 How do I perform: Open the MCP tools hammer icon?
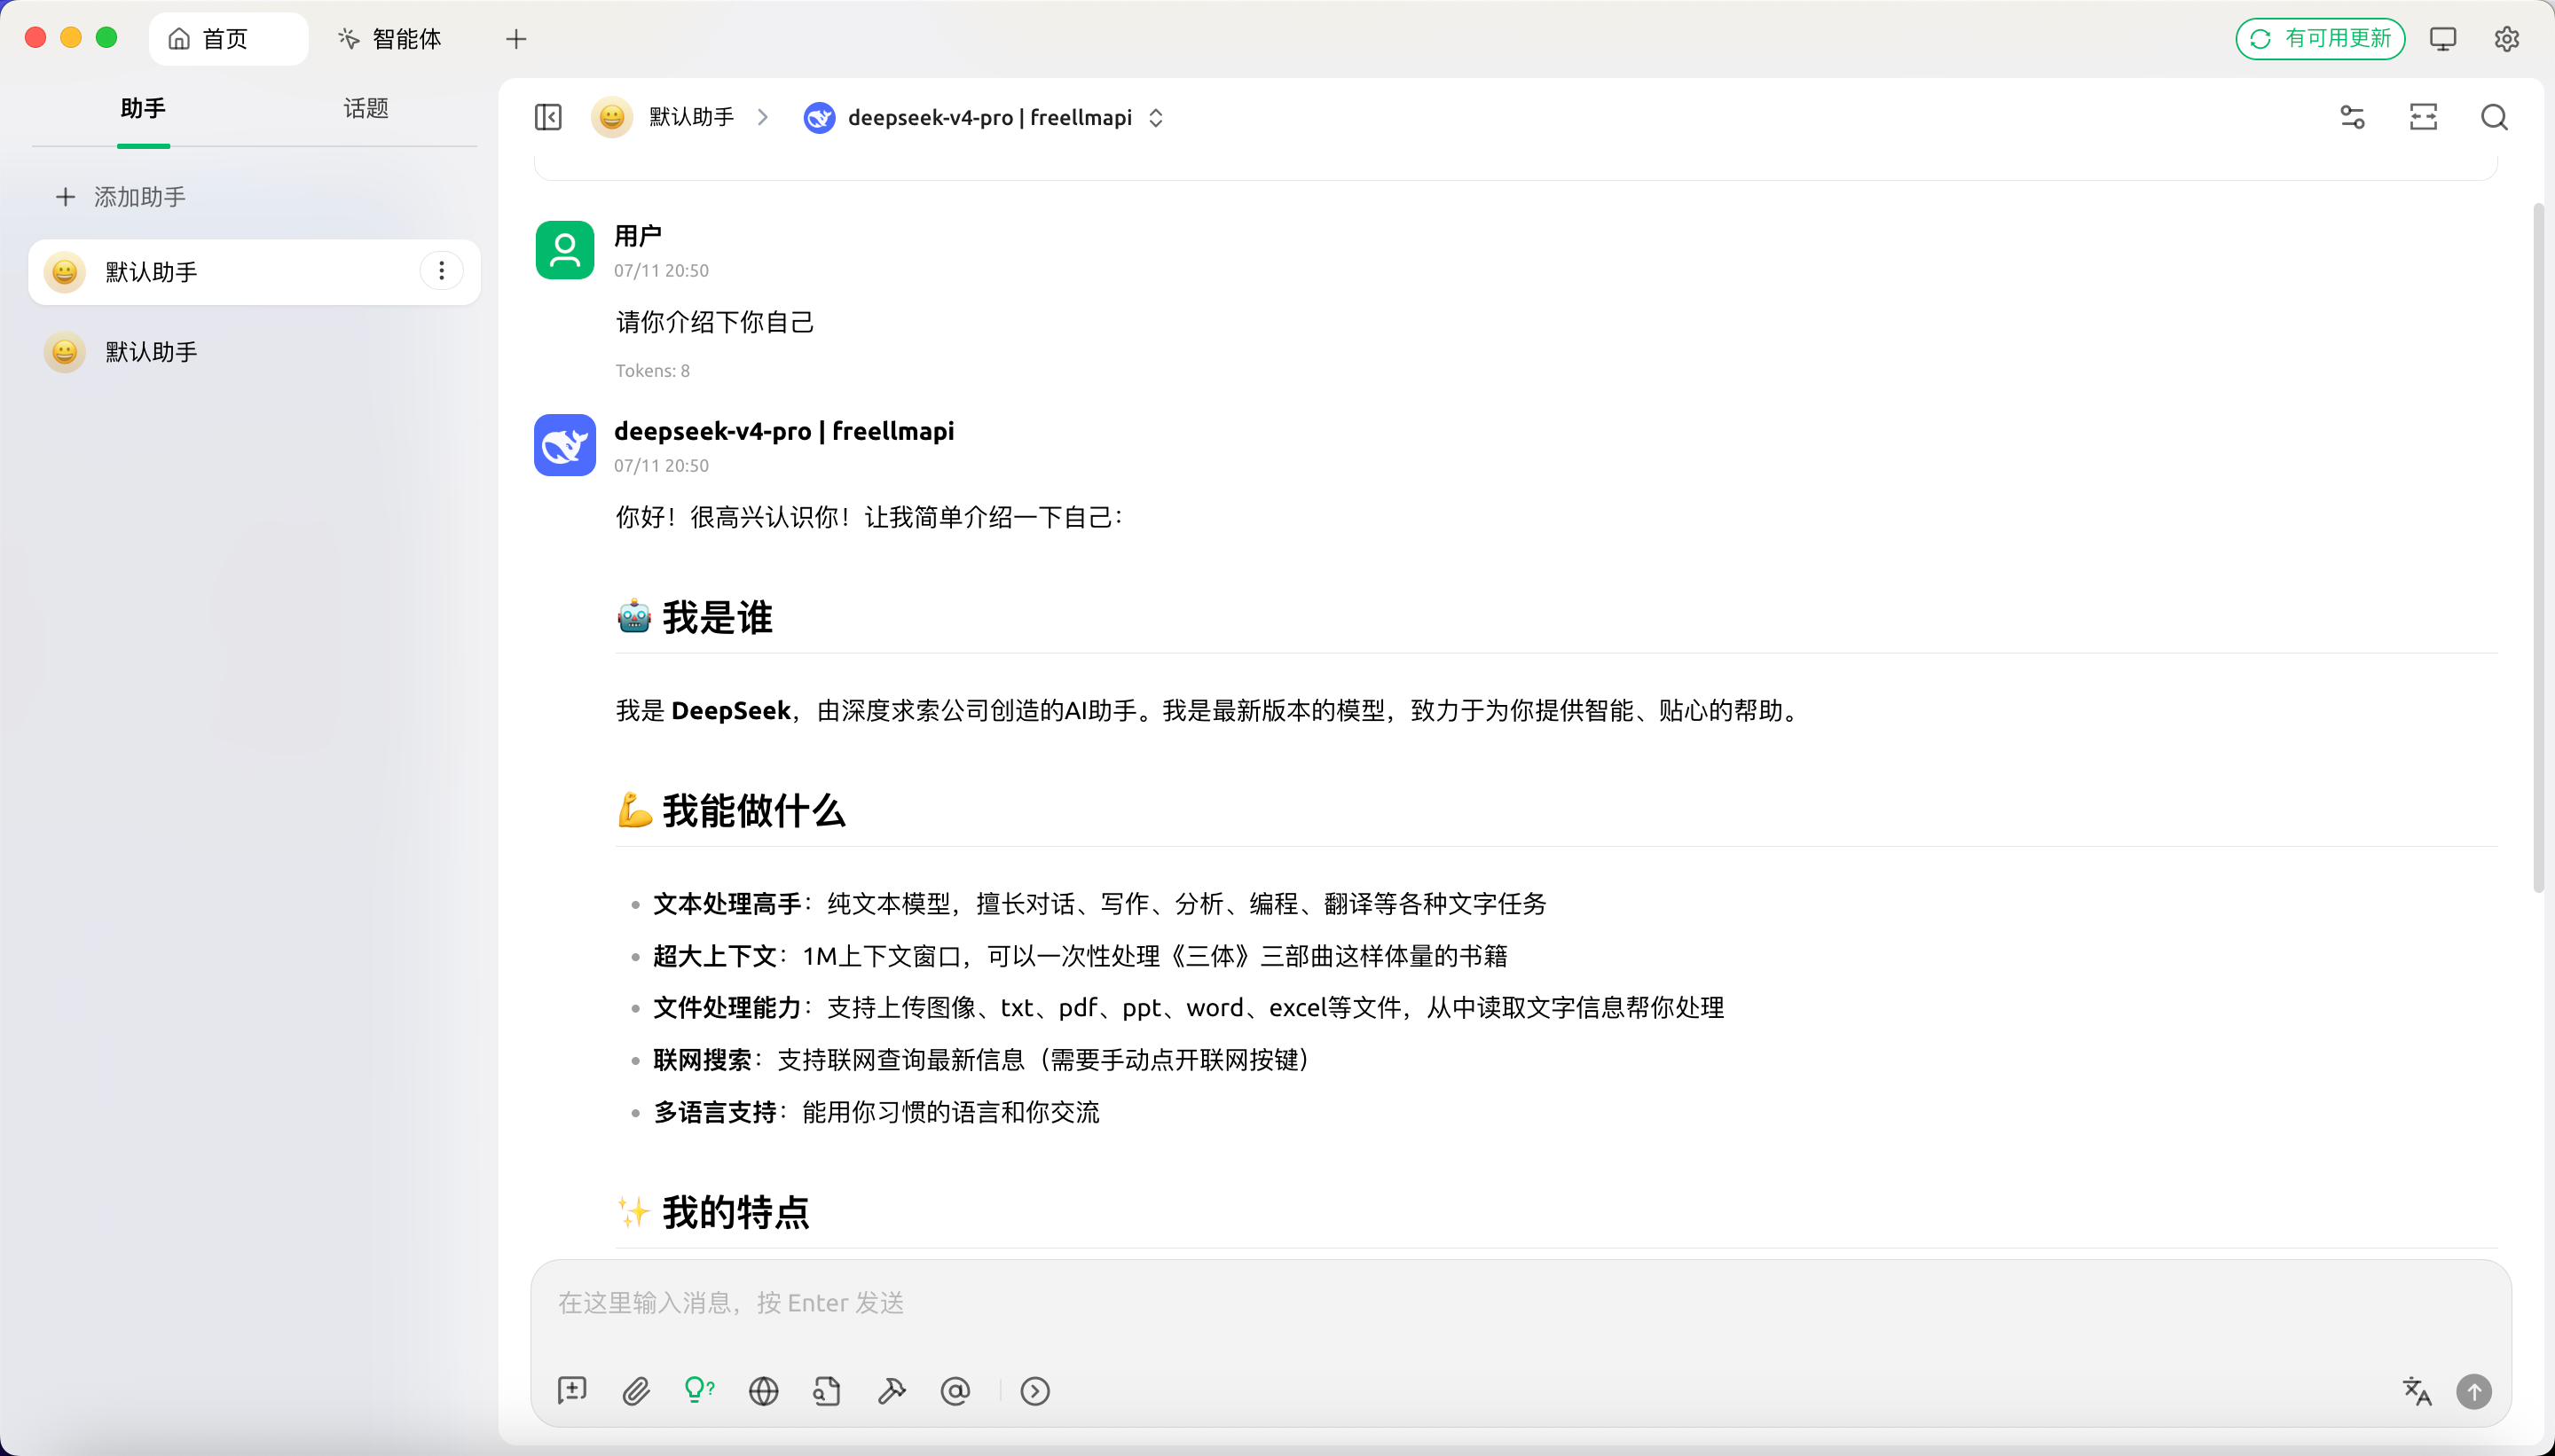pyautogui.click(x=892, y=1390)
